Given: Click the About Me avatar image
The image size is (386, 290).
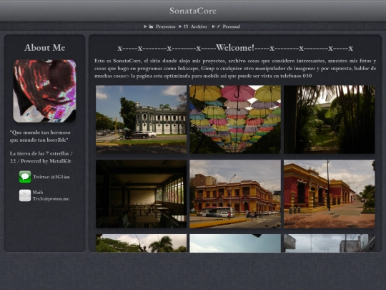Looking at the screenshot, I should point(44,91).
